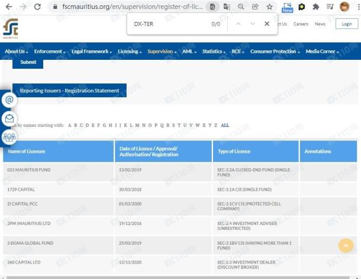Expand the Enforcement menu
The height and width of the screenshot is (279, 361).
pyautogui.click(x=50, y=52)
